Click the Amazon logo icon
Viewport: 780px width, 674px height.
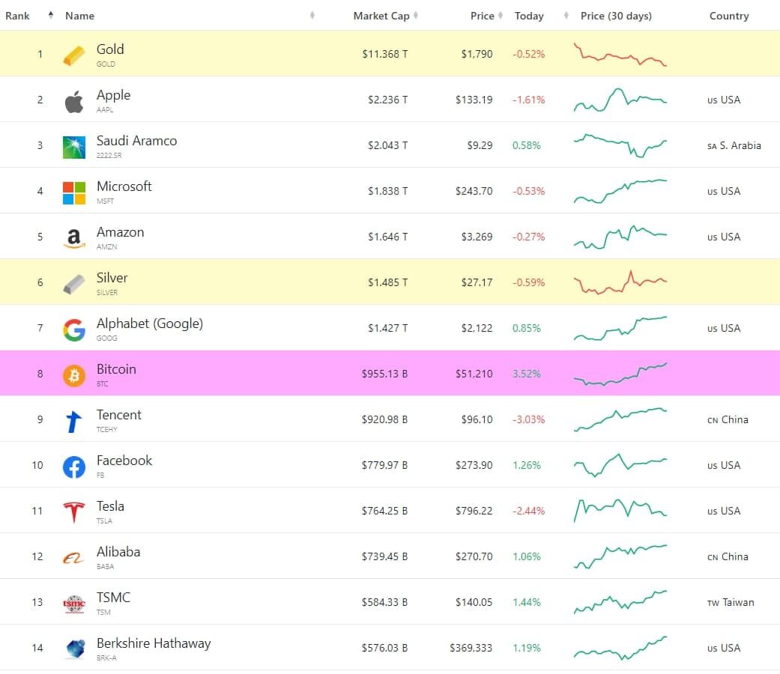point(73,239)
